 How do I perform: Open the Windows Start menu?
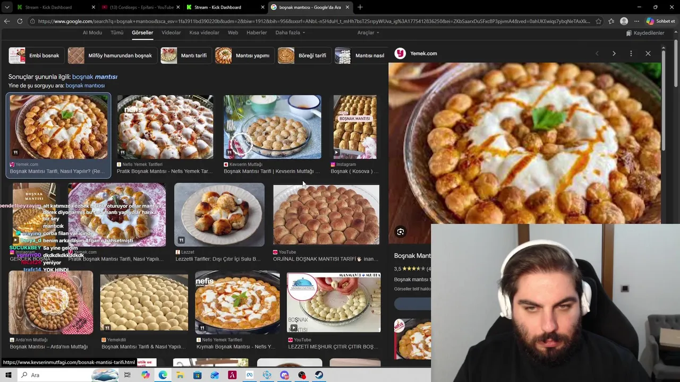8,375
